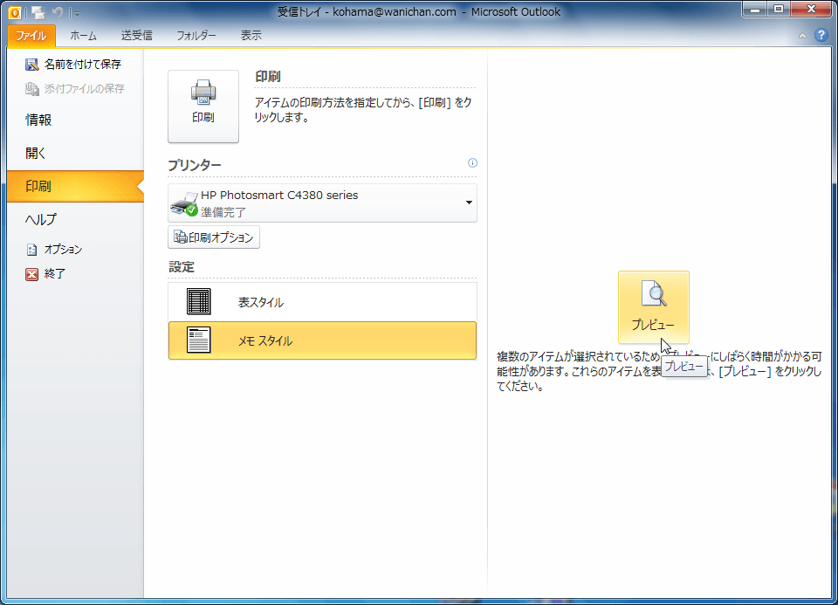Open 印刷オプション print options

coord(214,237)
